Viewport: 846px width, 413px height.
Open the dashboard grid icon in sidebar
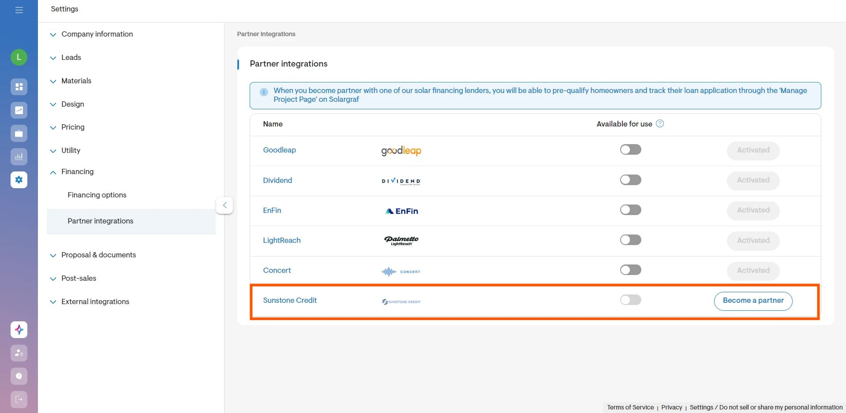19,87
